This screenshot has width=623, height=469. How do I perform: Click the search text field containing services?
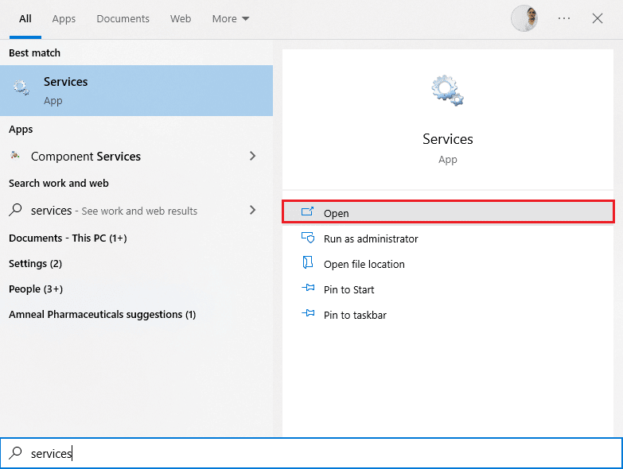point(318,453)
